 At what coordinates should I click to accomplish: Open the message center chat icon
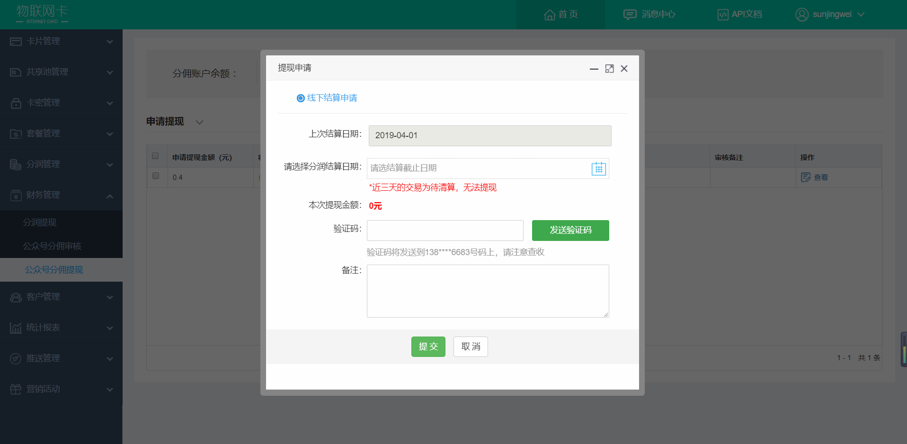coord(630,15)
